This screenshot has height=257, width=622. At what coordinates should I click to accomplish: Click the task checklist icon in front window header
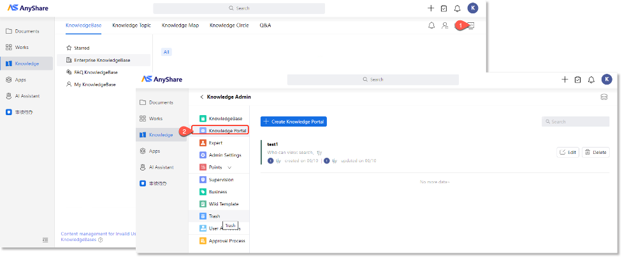pyautogui.click(x=577, y=80)
